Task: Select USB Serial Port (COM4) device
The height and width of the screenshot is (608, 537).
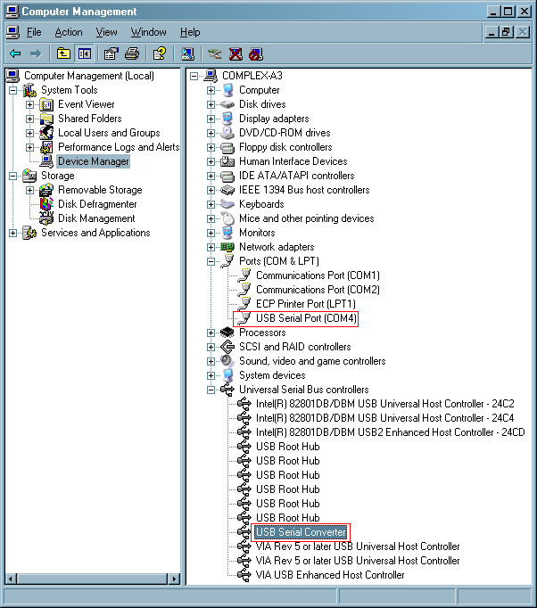Action: point(305,318)
